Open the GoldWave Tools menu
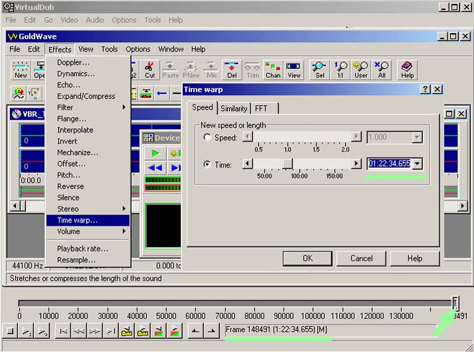 [109, 49]
